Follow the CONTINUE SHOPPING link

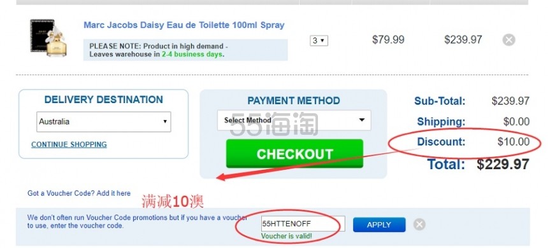[x=69, y=144]
